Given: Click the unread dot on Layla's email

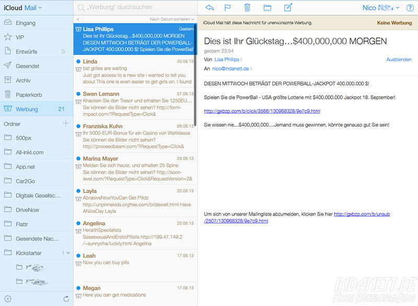Looking at the screenshot, I should point(78,191).
